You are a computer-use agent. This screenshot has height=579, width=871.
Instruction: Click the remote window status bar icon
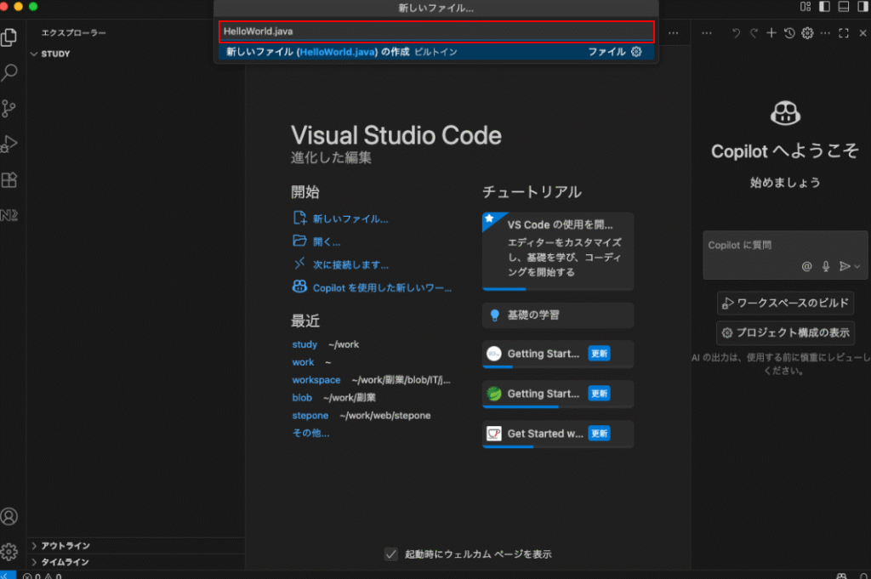tap(7, 576)
